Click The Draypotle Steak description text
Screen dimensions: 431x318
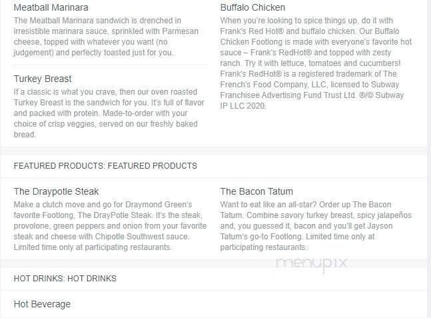110,225
